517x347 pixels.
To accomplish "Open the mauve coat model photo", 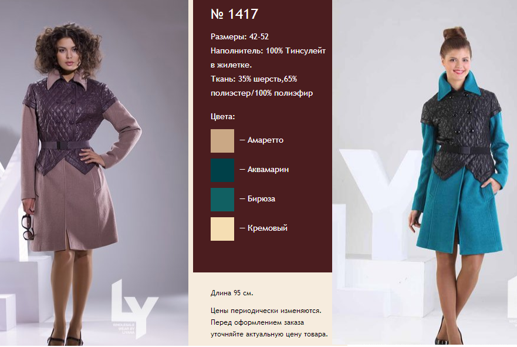I will 94,173.
